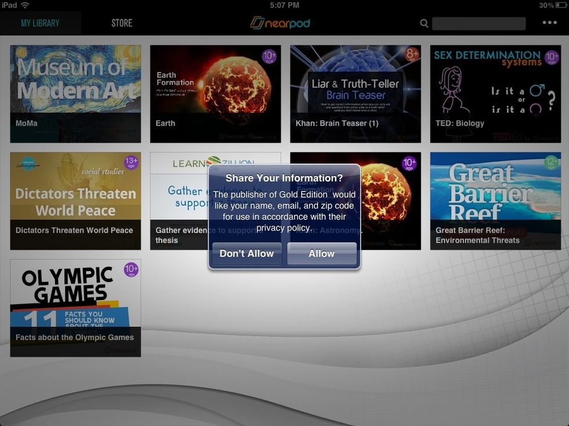Open the Earth Formation presentation
569x426 pixels.
coord(215,93)
